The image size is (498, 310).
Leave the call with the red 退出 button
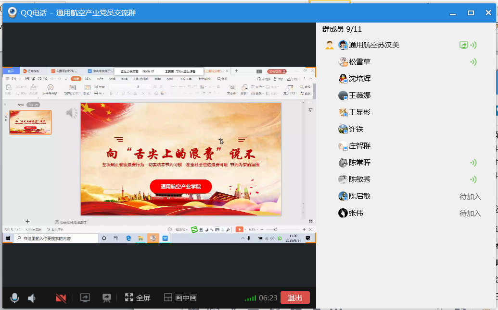tap(294, 298)
